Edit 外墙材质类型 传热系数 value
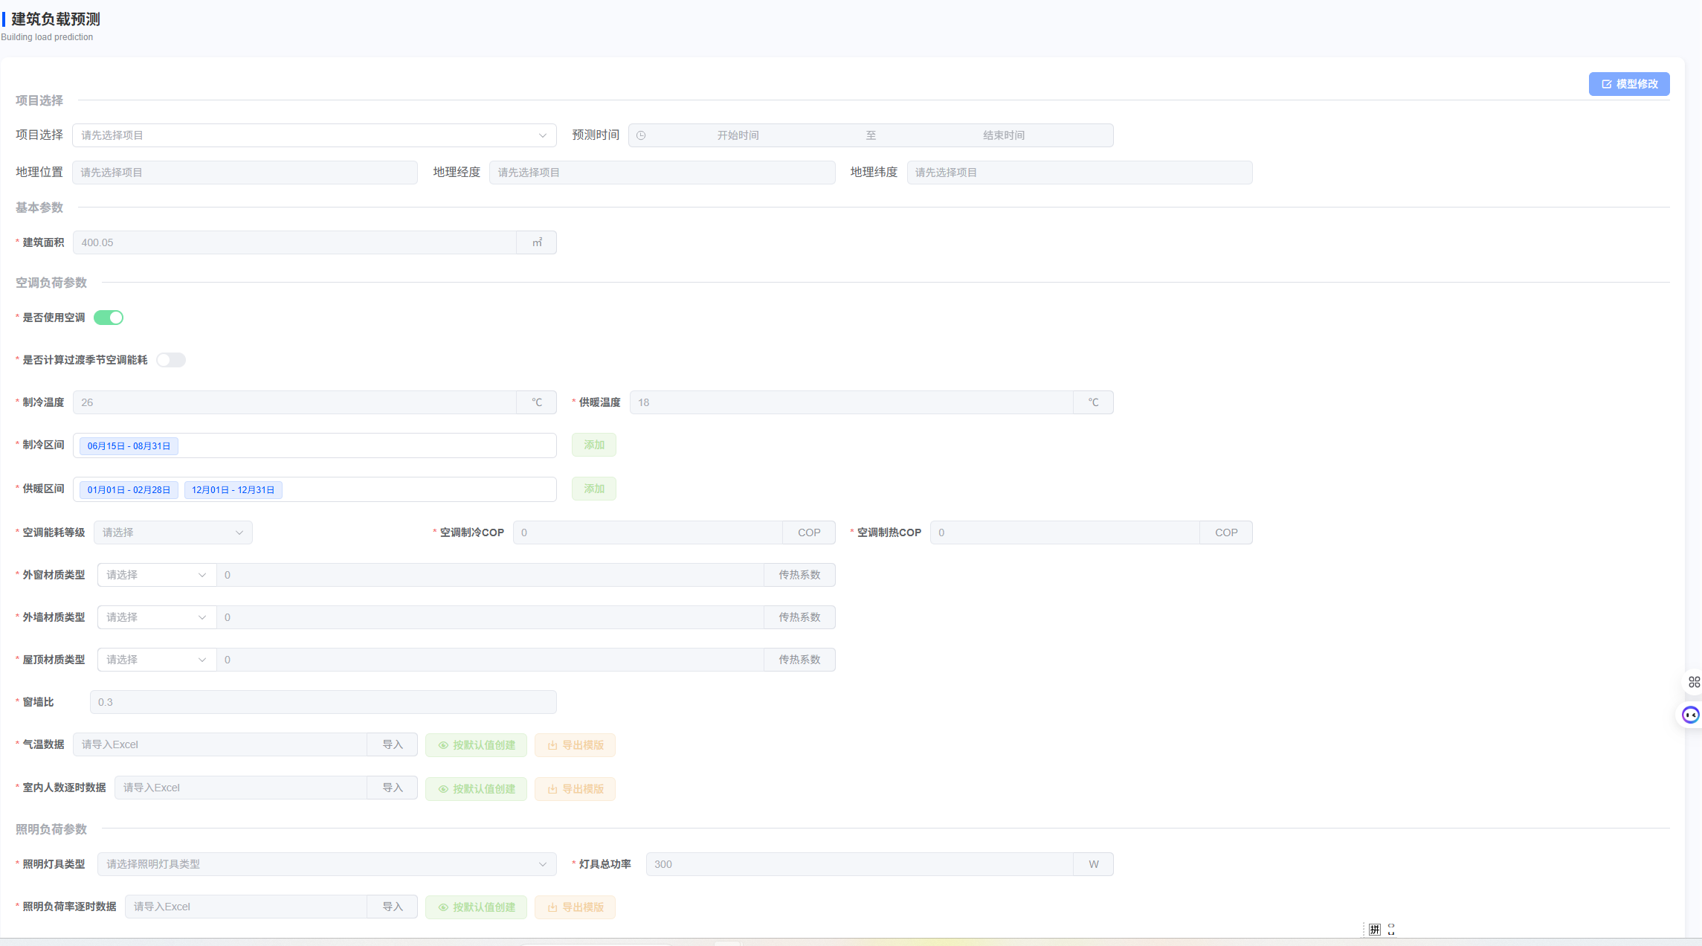Image resolution: width=1702 pixels, height=946 pixels. (x=490, y=617)
